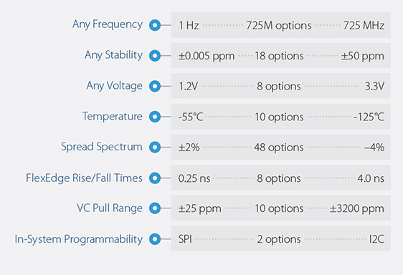The image size is (403, 275).
Task: Select the Any Stability circle marker
Action: tap(155, 56)
